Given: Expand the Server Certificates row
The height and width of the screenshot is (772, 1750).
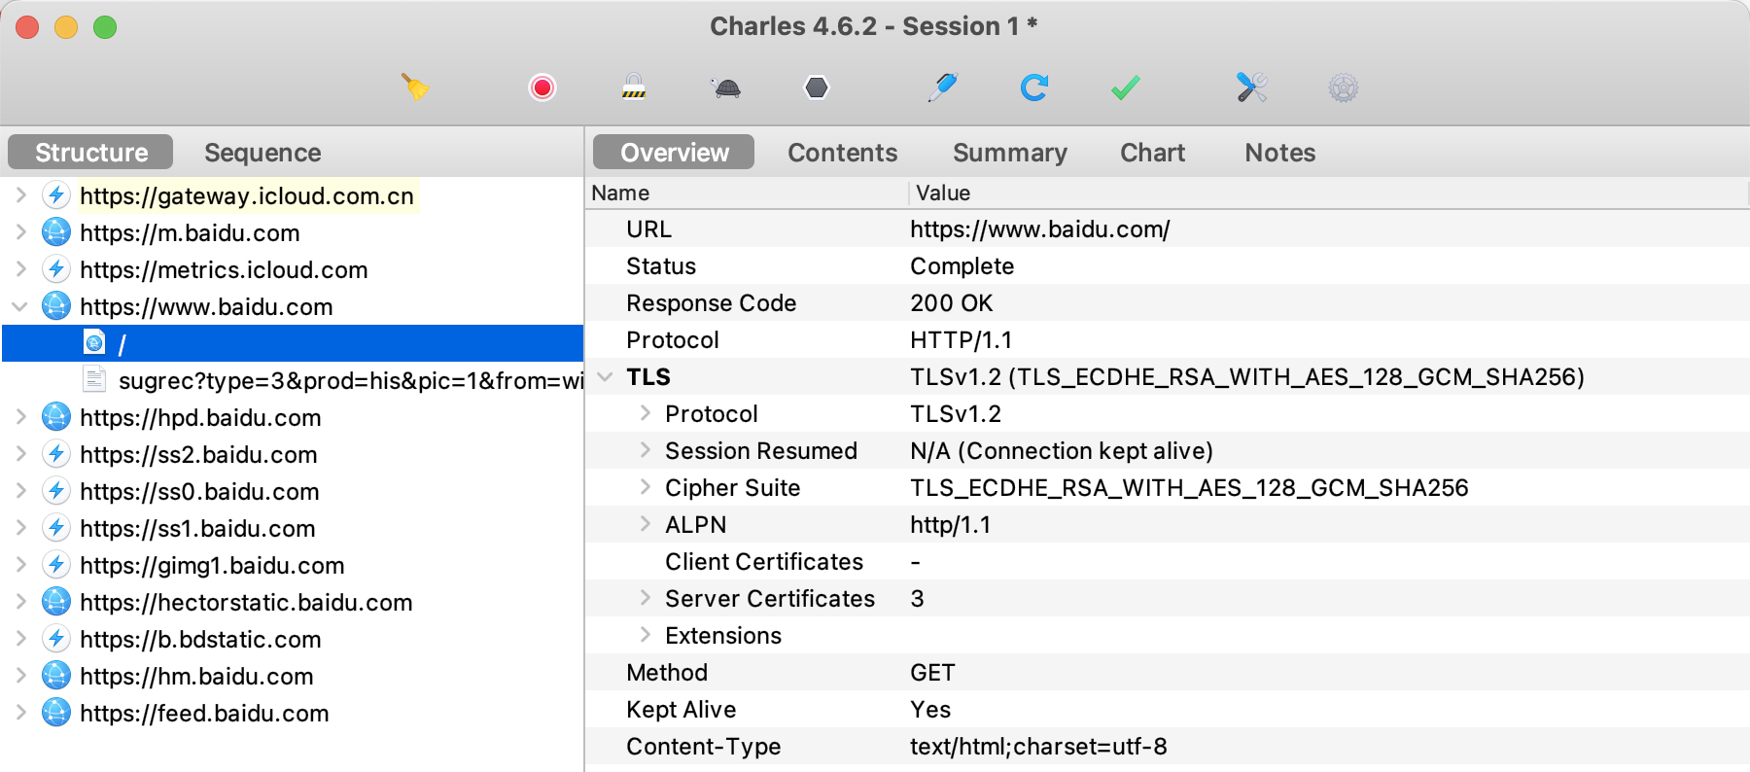Looking at the screenshot, I should (645, 598).
